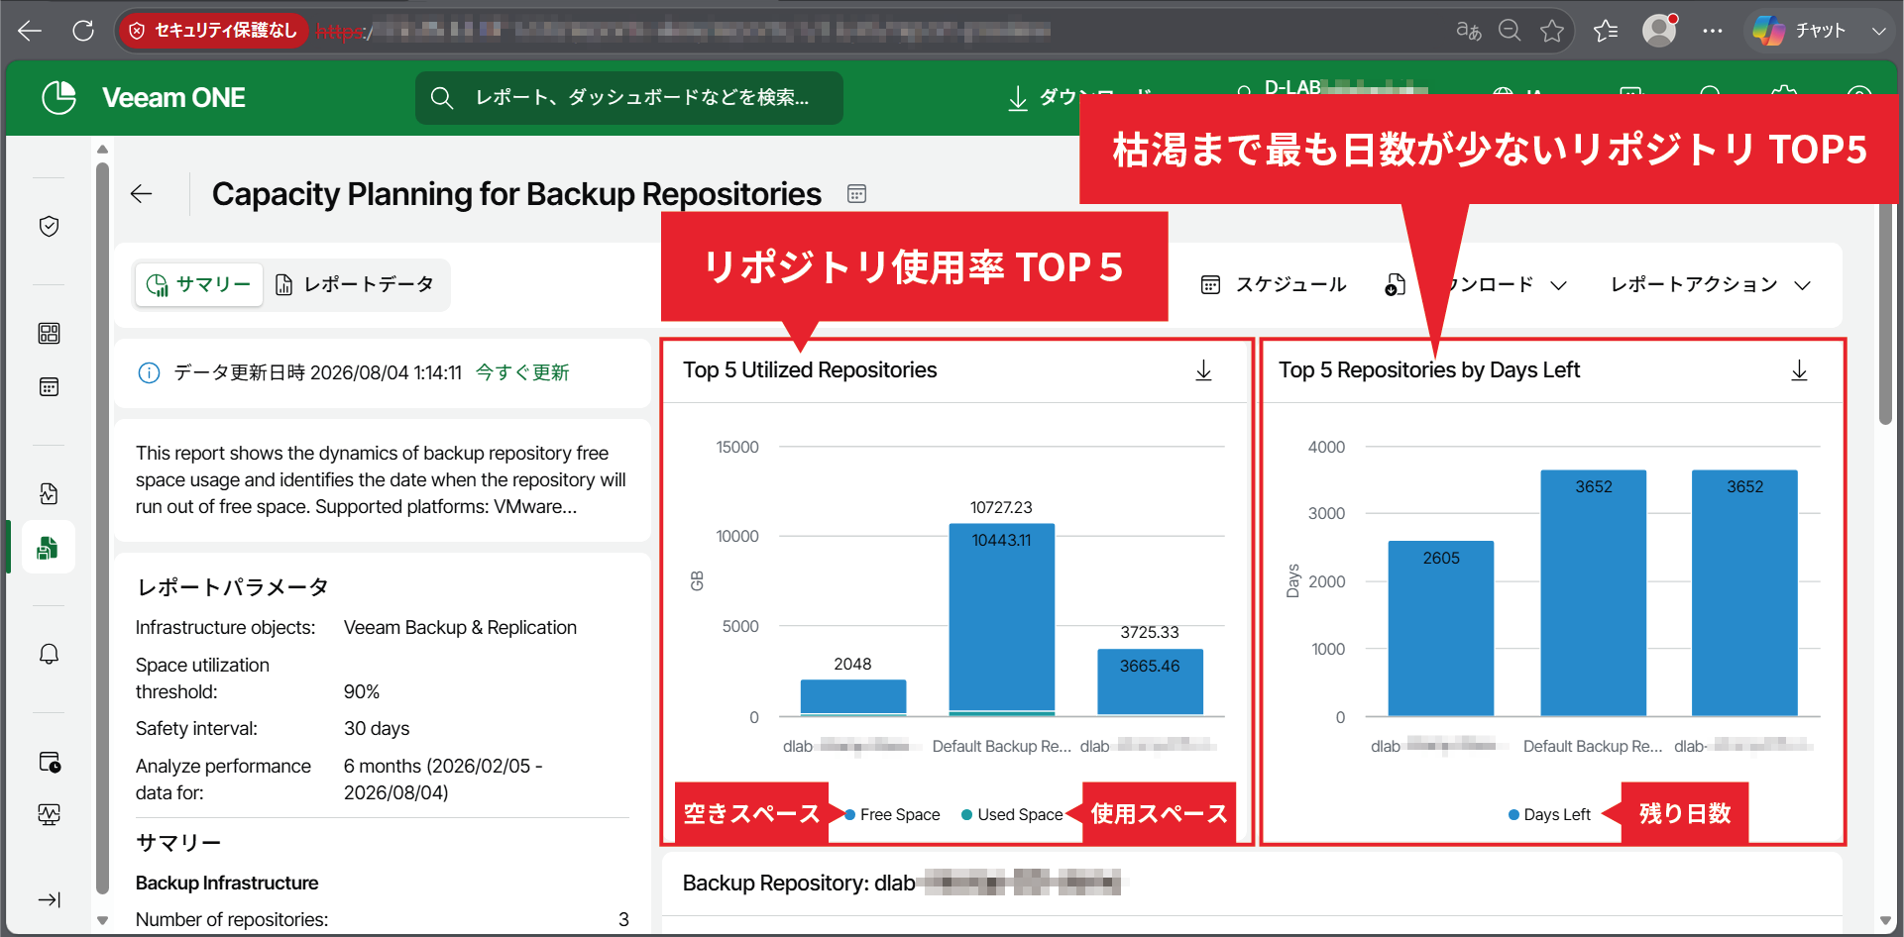Click the download arrow in the green header
Image resolution: width=1904 pixels, height=937 pixels.
click(1018, 98)
